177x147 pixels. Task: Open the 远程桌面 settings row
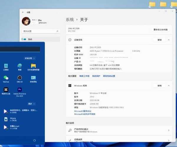click(119, 139)
